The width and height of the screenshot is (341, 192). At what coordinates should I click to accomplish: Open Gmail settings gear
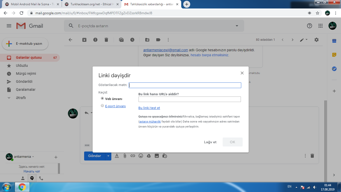317,40
